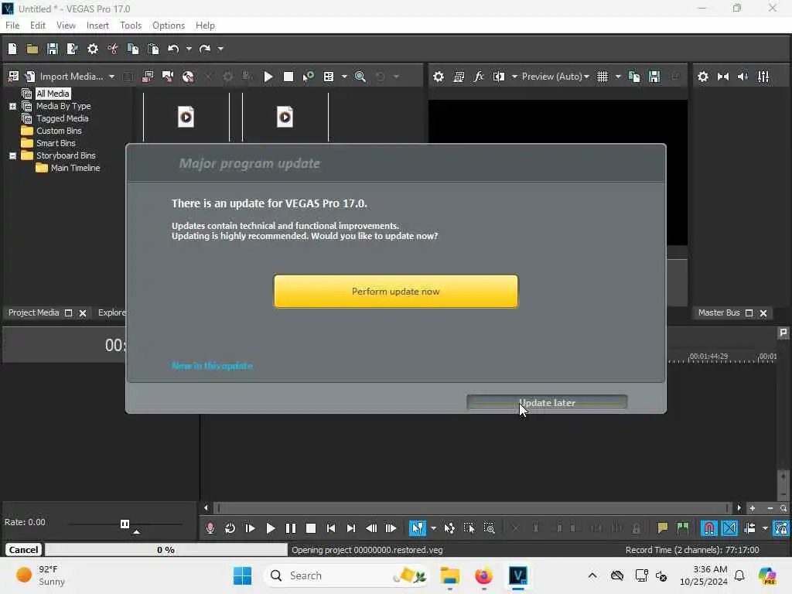792x594 pixels.
Task: Open the Tools menu
Action: 130,26
